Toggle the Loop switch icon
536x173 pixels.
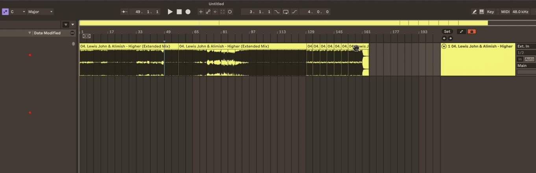tap(286, 12)
